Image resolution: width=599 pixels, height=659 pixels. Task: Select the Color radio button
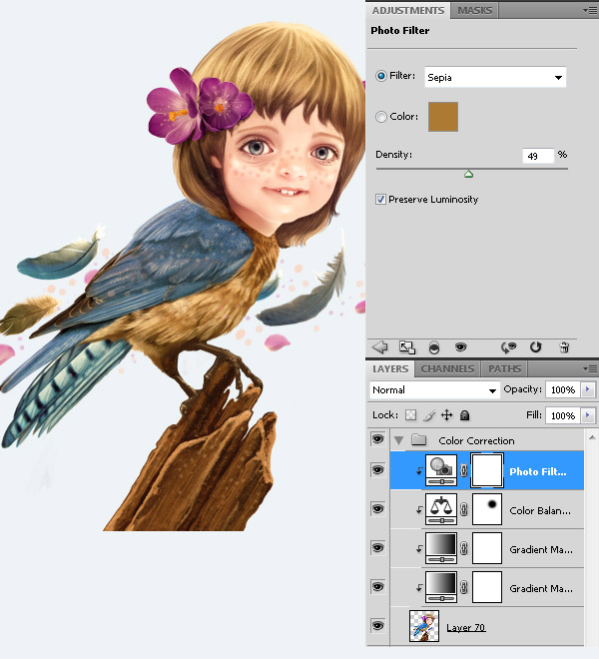(x=381, y=117)
